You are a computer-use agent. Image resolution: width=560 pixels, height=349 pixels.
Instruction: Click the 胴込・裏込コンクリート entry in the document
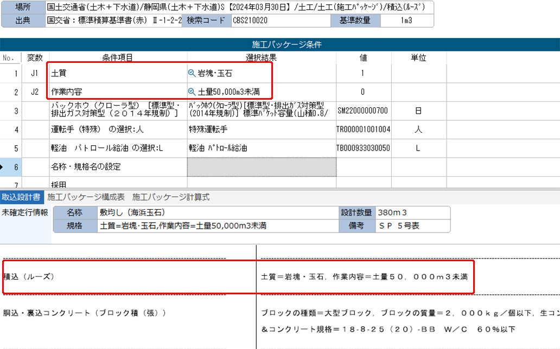pyautogui.click(x=84, y=313)
